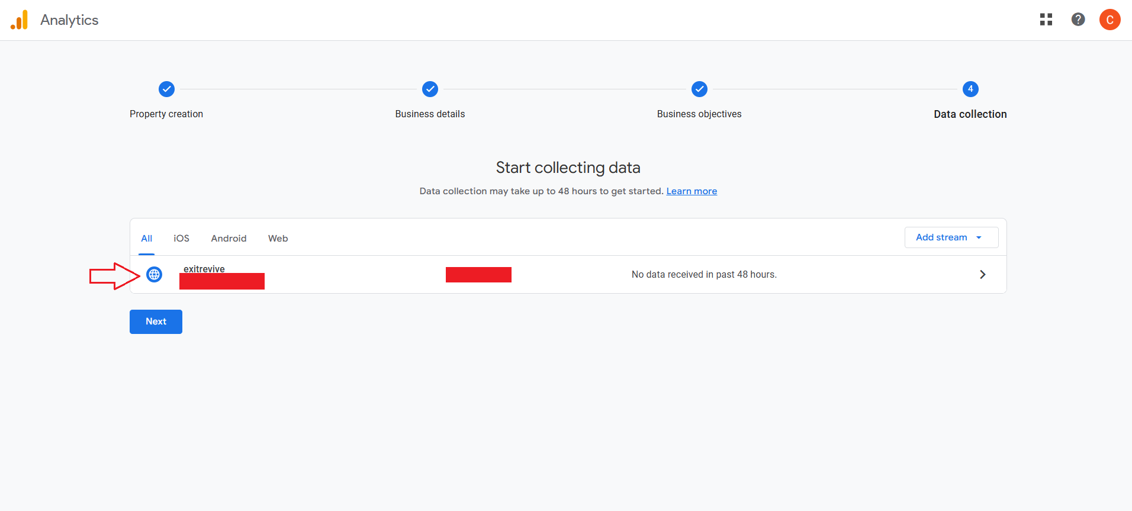This screenshot has width=1132, height=511.
Task: Open the Google apps grid
Action: pyautogui.click(x=1046, y=20)
